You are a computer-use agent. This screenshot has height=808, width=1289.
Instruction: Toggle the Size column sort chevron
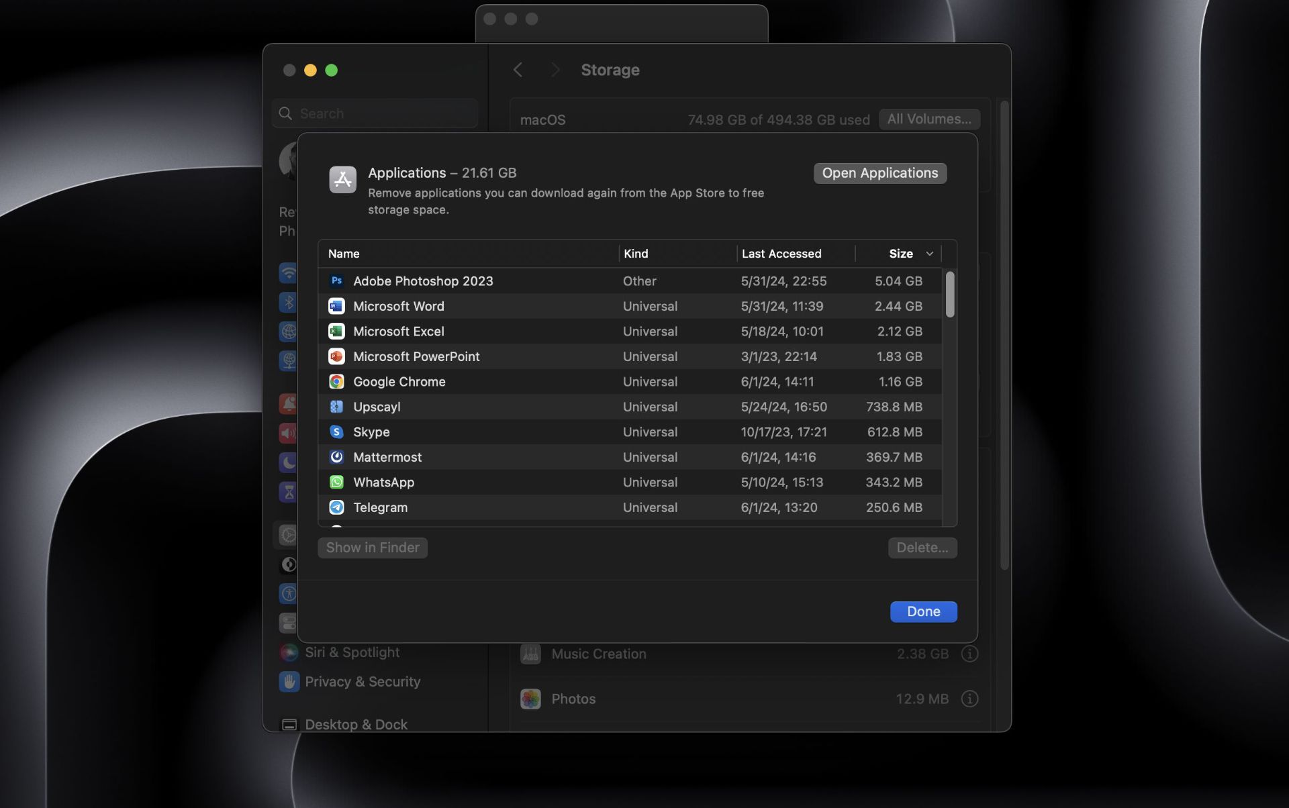coord(929,254)
